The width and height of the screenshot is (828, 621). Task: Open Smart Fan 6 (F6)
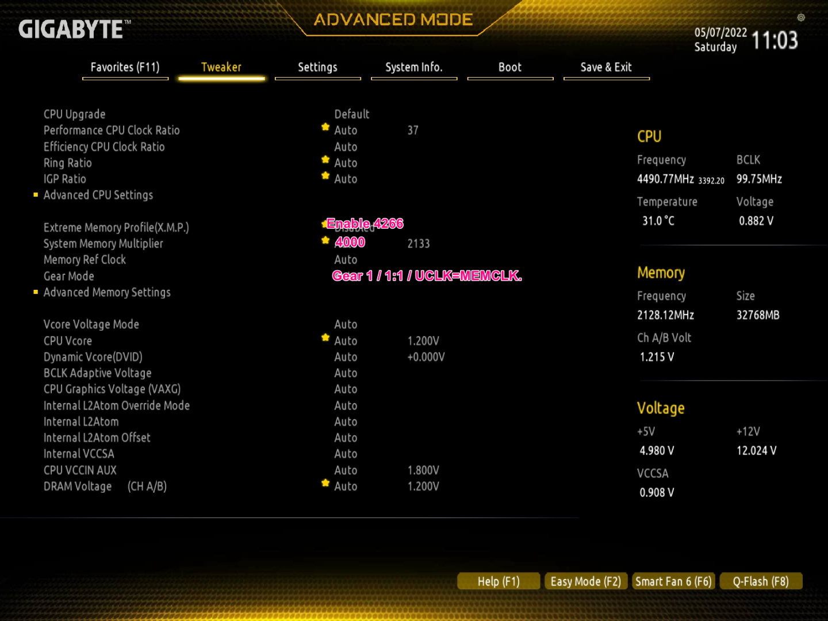pyautogui.click(x=673, y=581)
